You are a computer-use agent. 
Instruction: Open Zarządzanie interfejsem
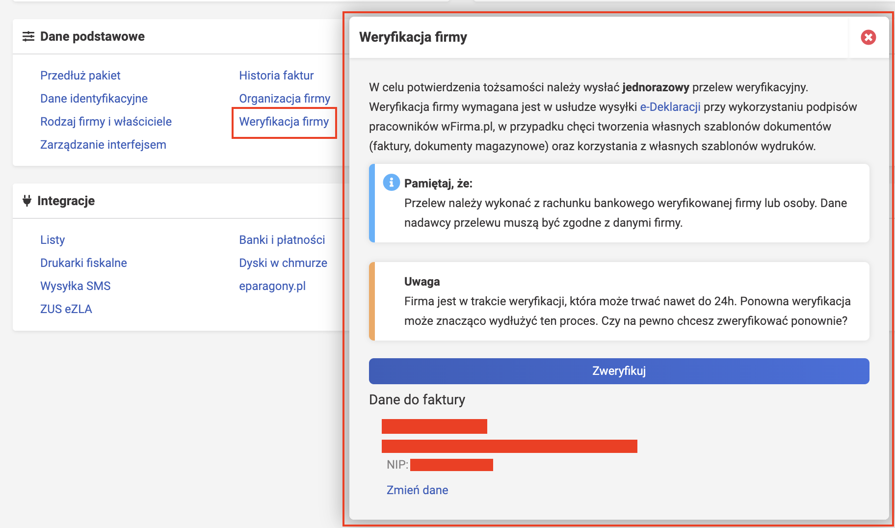click(103, 145)
